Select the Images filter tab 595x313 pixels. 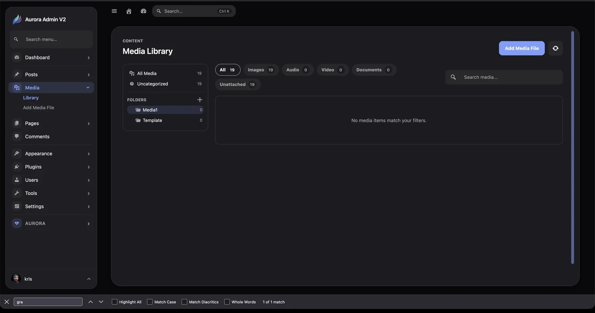[x=261, y=70]
